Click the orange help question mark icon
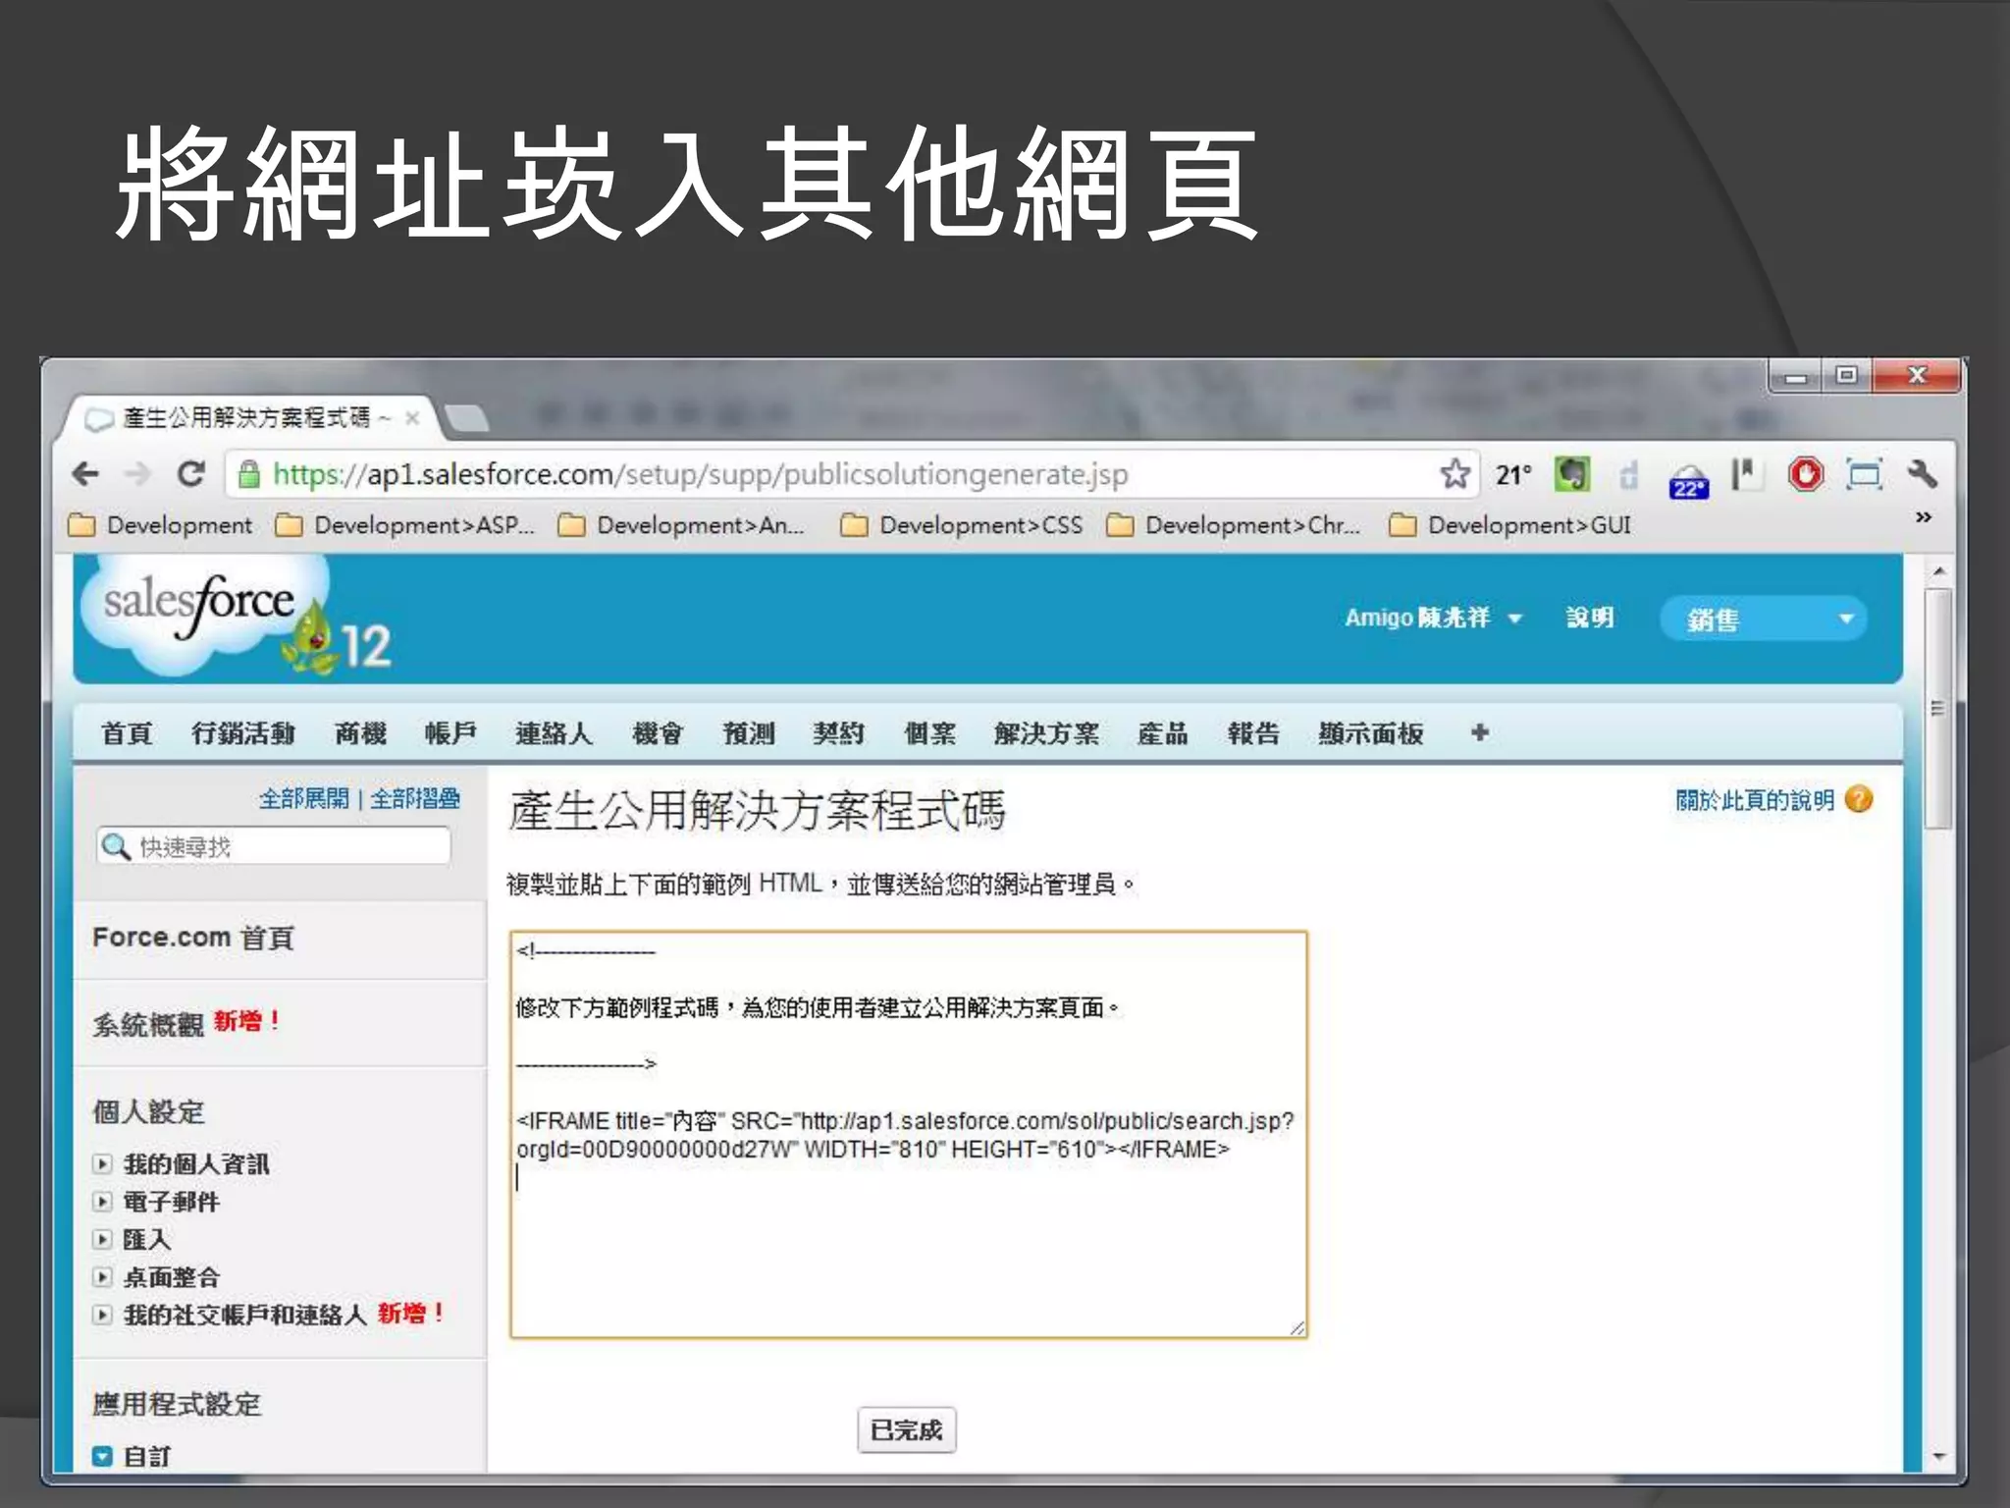The width and height of the screenshot is (2010, 1508). (1859, 799)
